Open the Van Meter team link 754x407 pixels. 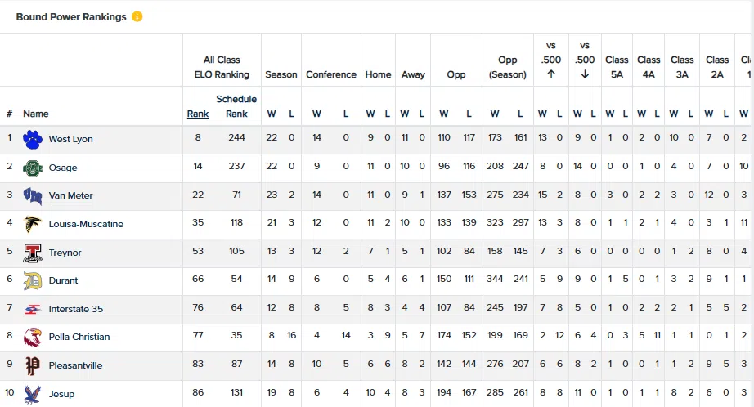(70, 195)
